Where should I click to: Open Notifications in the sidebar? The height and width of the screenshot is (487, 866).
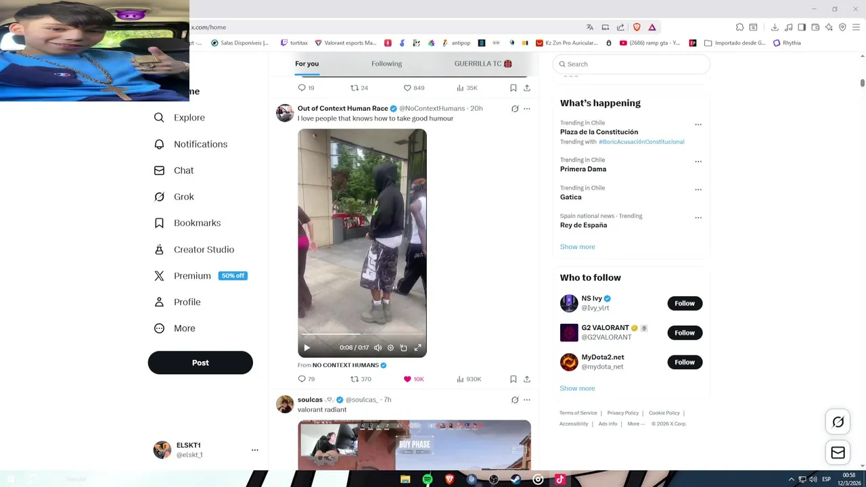[x=190, y=144]
